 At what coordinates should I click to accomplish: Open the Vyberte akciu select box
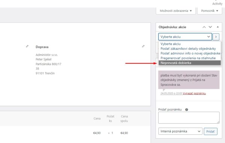pos(185,37)
